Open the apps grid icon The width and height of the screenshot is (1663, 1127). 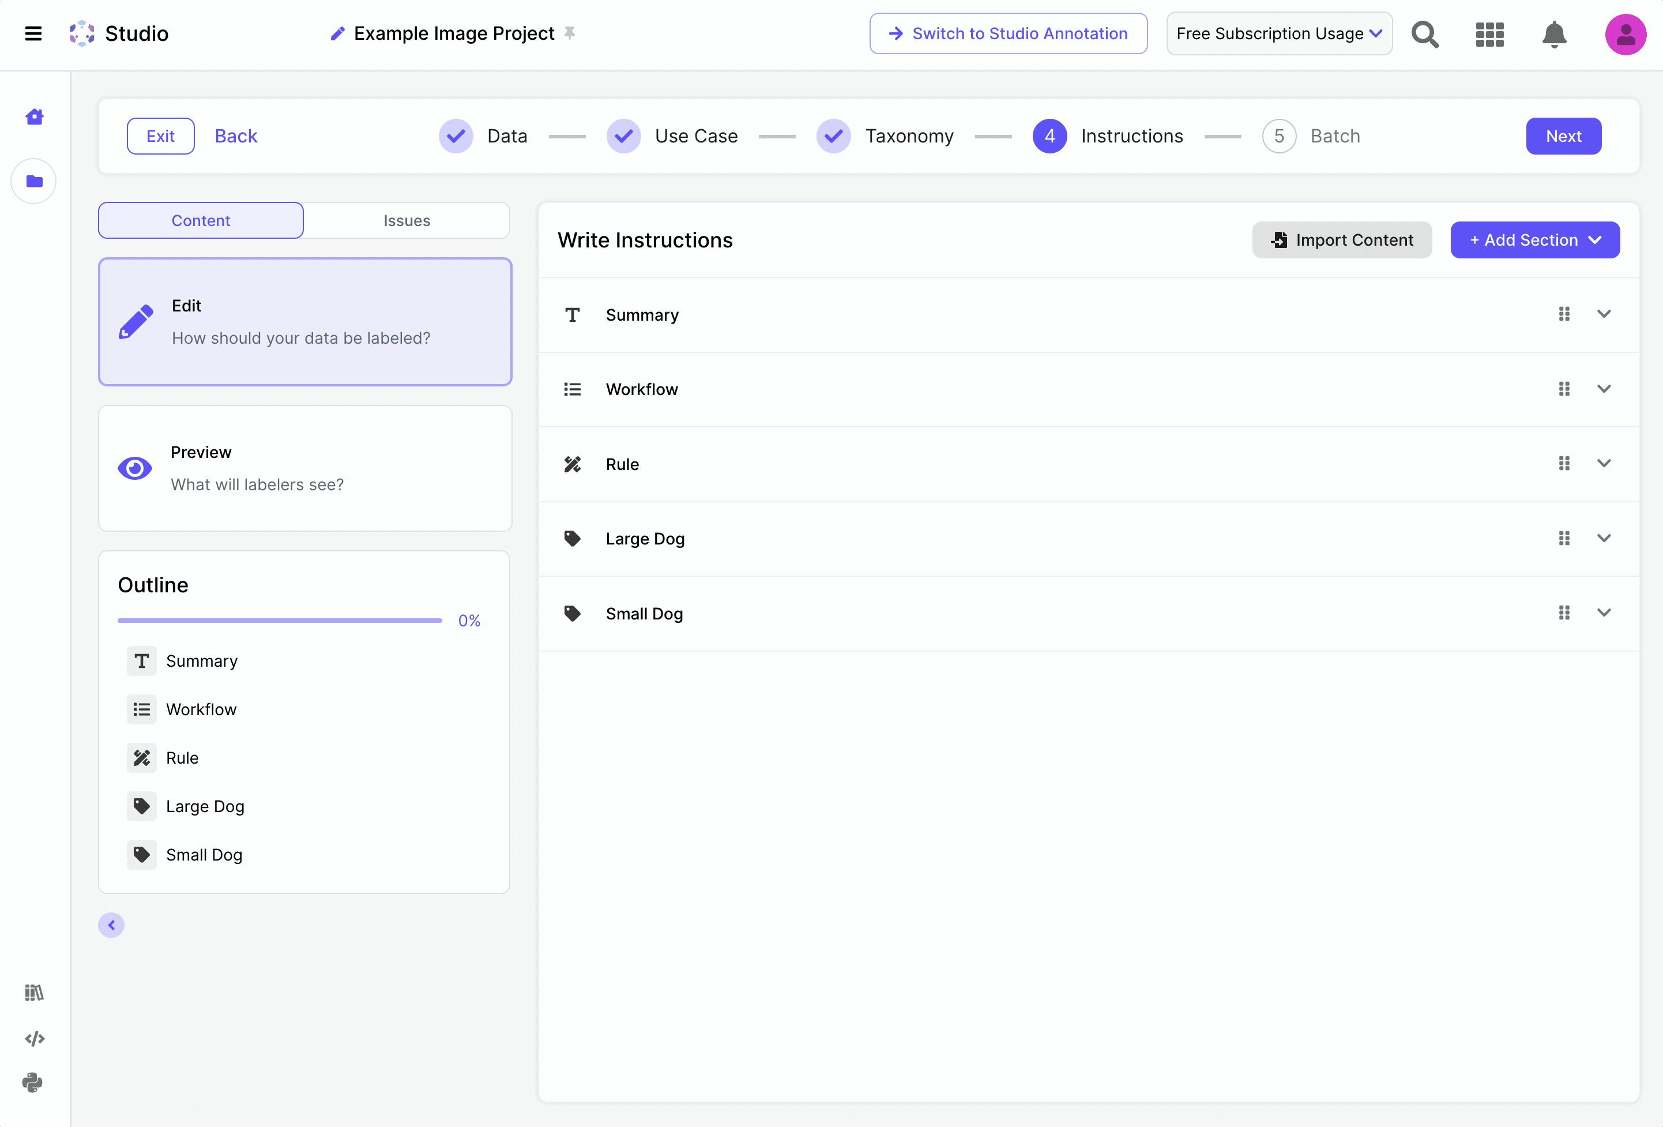pos(1489,33)
